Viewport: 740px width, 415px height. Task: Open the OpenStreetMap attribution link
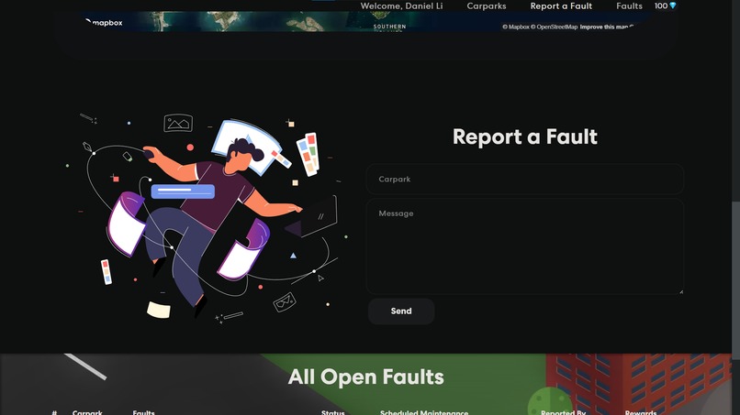tap(554, 27)
